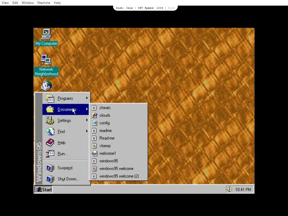Click the Help label in Start menu

pos(61,143)
